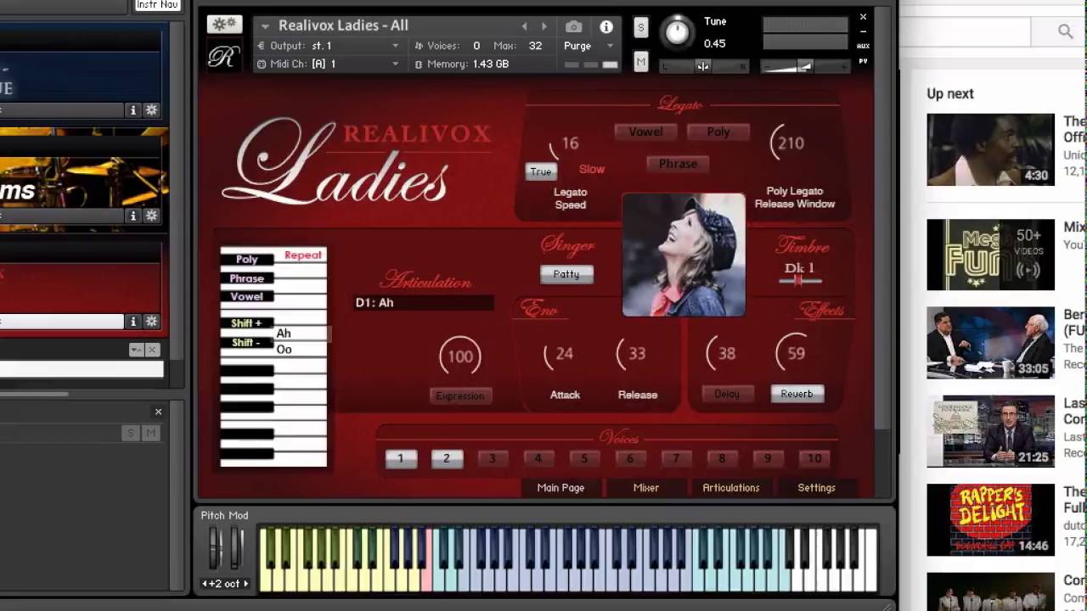Click the Realivox R logo icon
1087x611 pixels.
coord(223,56)
